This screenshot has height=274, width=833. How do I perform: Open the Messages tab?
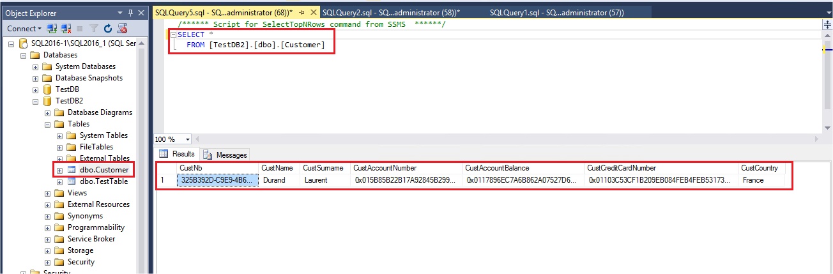coord(225,155)
